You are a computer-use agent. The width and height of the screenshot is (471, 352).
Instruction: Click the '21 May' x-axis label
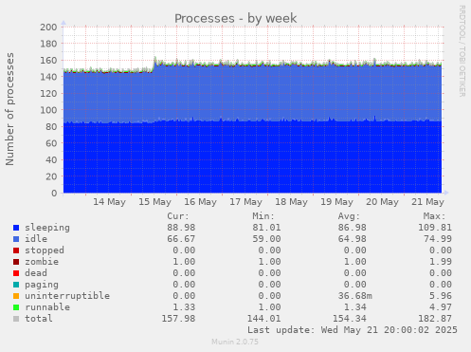427,202
